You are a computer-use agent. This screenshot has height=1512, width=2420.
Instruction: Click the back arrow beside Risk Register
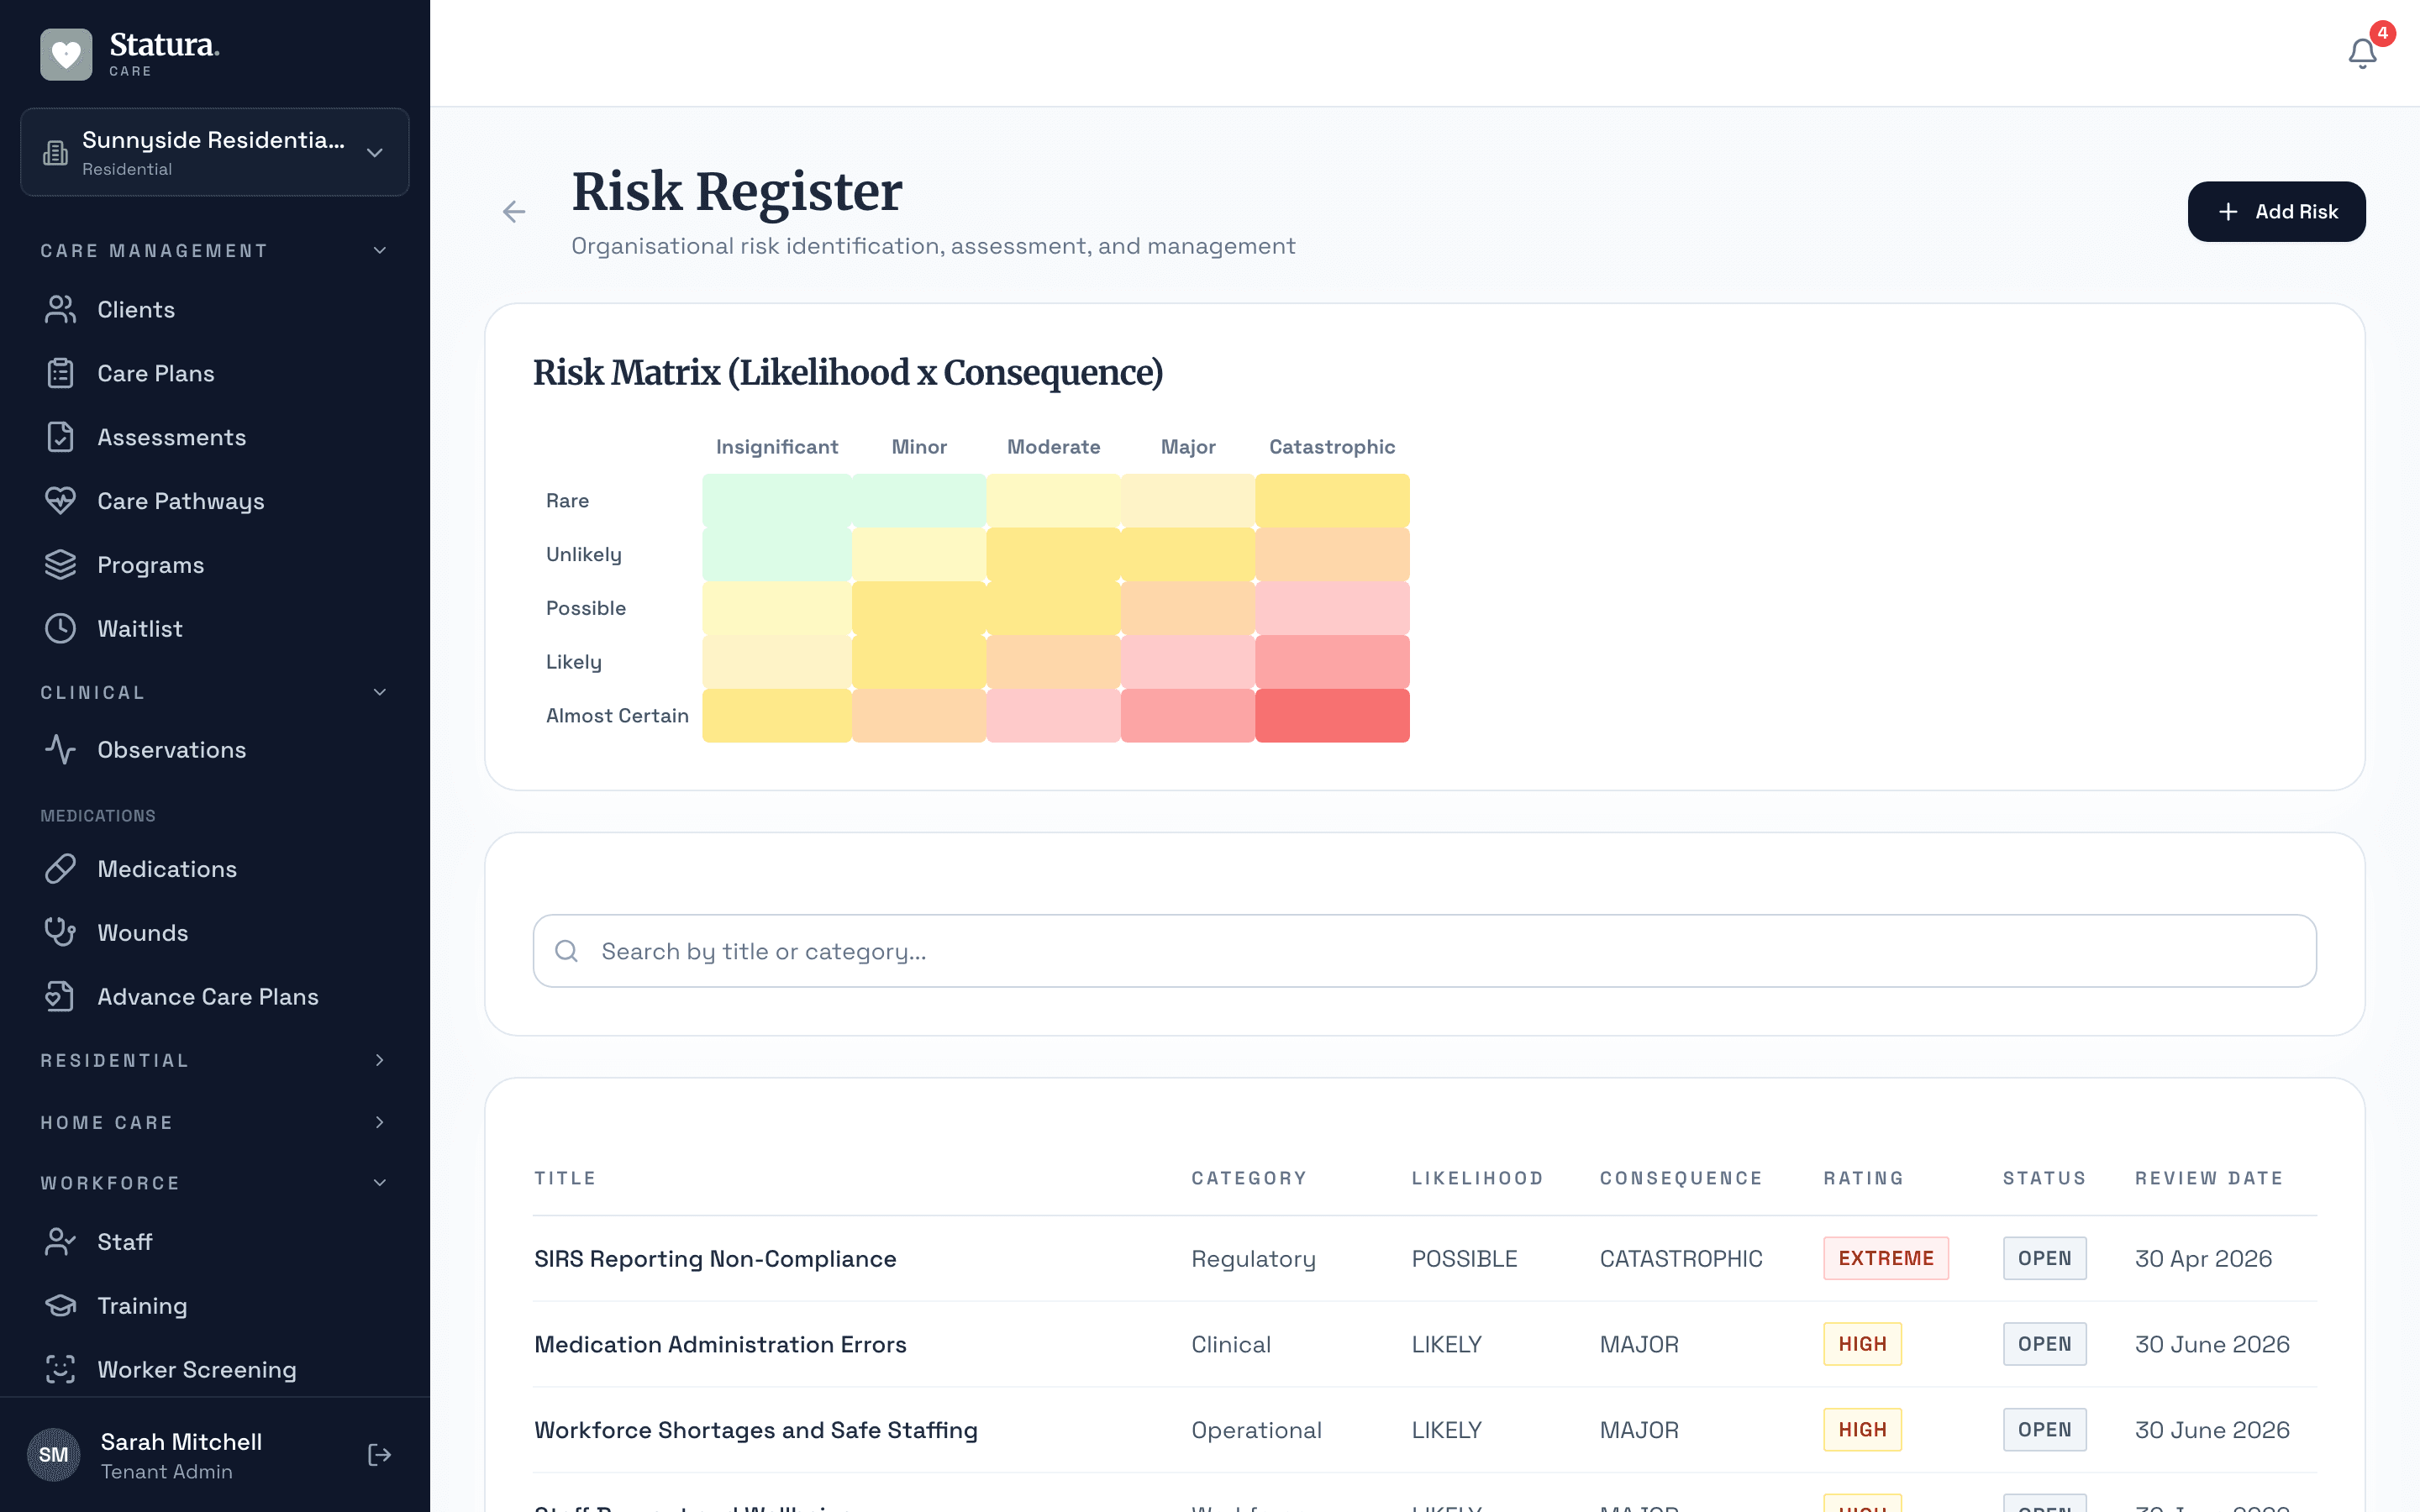coord(514,212)
